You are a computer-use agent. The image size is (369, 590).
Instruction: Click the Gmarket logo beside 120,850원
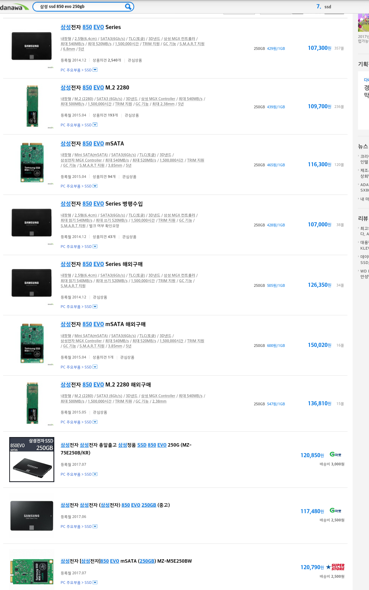(x=336, y=454)
